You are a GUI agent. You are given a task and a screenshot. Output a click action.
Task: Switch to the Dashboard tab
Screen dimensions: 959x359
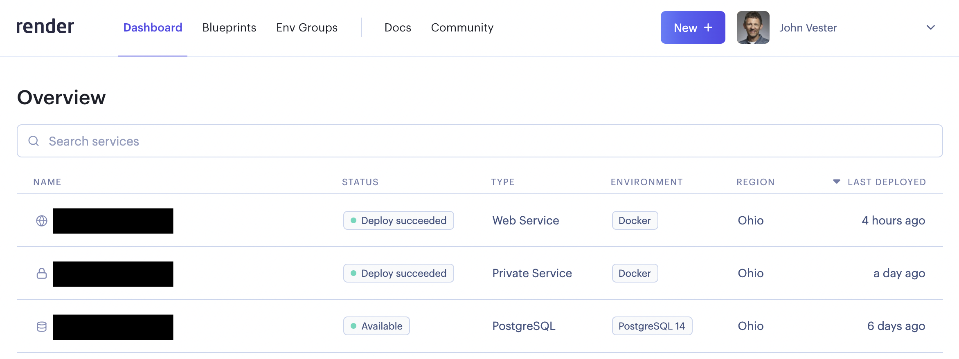click(x=153, y=27)
